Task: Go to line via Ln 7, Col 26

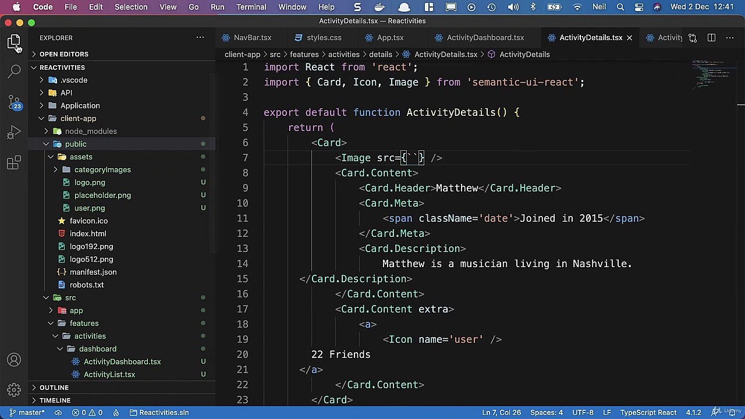Action: click(501, 413)
